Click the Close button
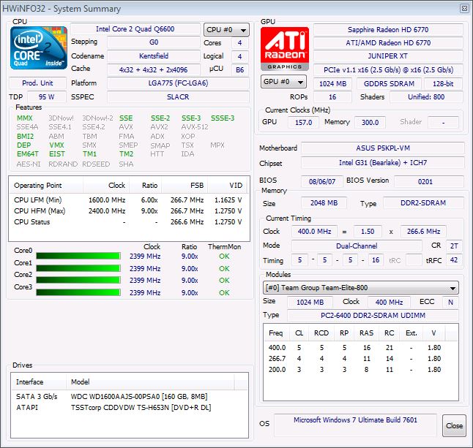 pos(454,426)
